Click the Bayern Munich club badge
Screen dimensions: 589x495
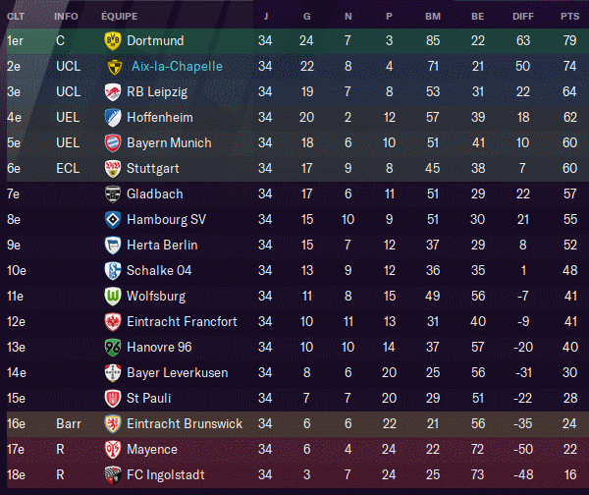(x=112, y=143)
